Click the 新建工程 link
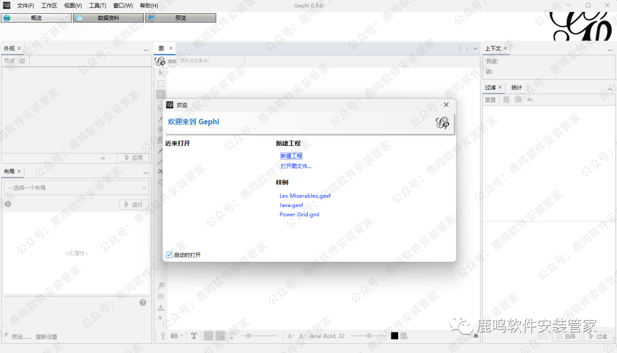The image size is (617, 353). pyautogui.click(x=291, y=156)
